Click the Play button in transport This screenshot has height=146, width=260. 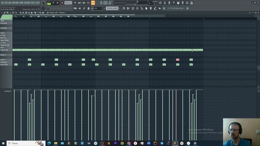pyautogui.click(x=53, y=3)
